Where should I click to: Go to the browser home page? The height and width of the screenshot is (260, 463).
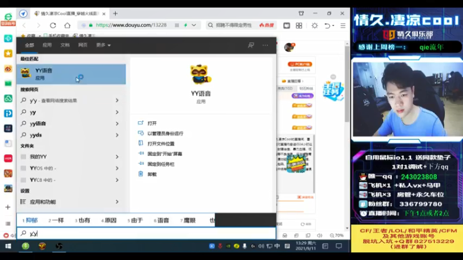(x=67, y=25)
